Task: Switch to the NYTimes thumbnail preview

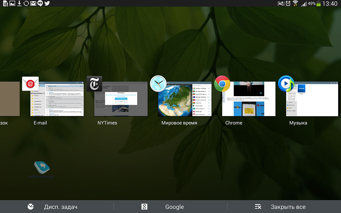Action: point(121,99)
